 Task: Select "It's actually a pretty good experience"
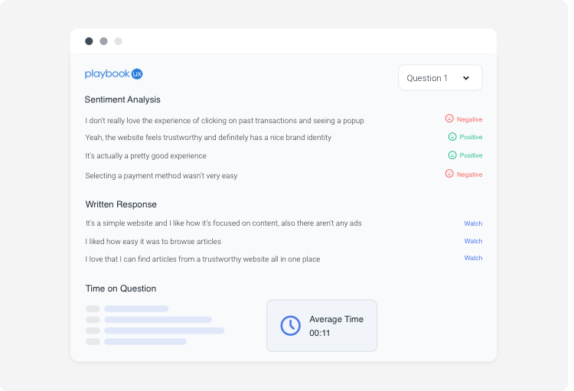(145, 156)
